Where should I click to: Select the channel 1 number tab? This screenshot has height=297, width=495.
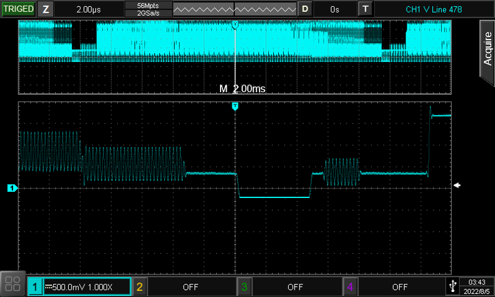[x=36, y=287]
